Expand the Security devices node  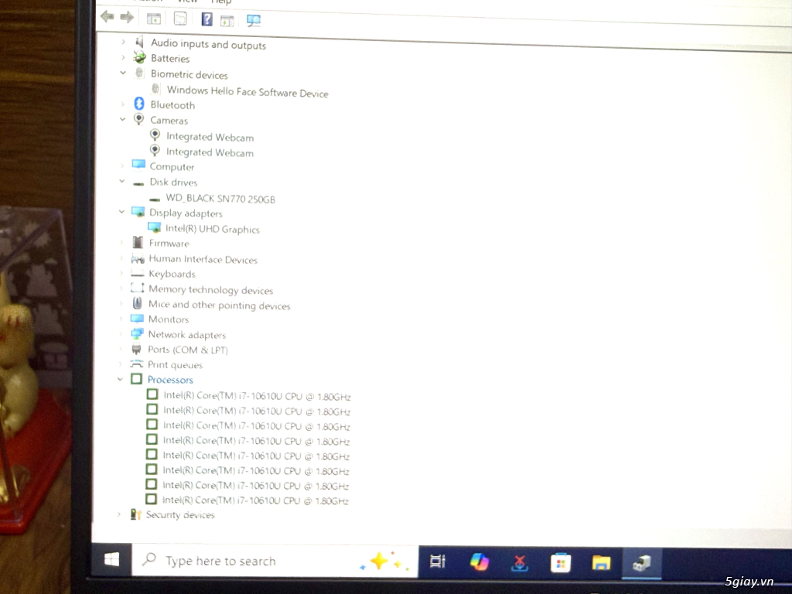tap(118, 514)
